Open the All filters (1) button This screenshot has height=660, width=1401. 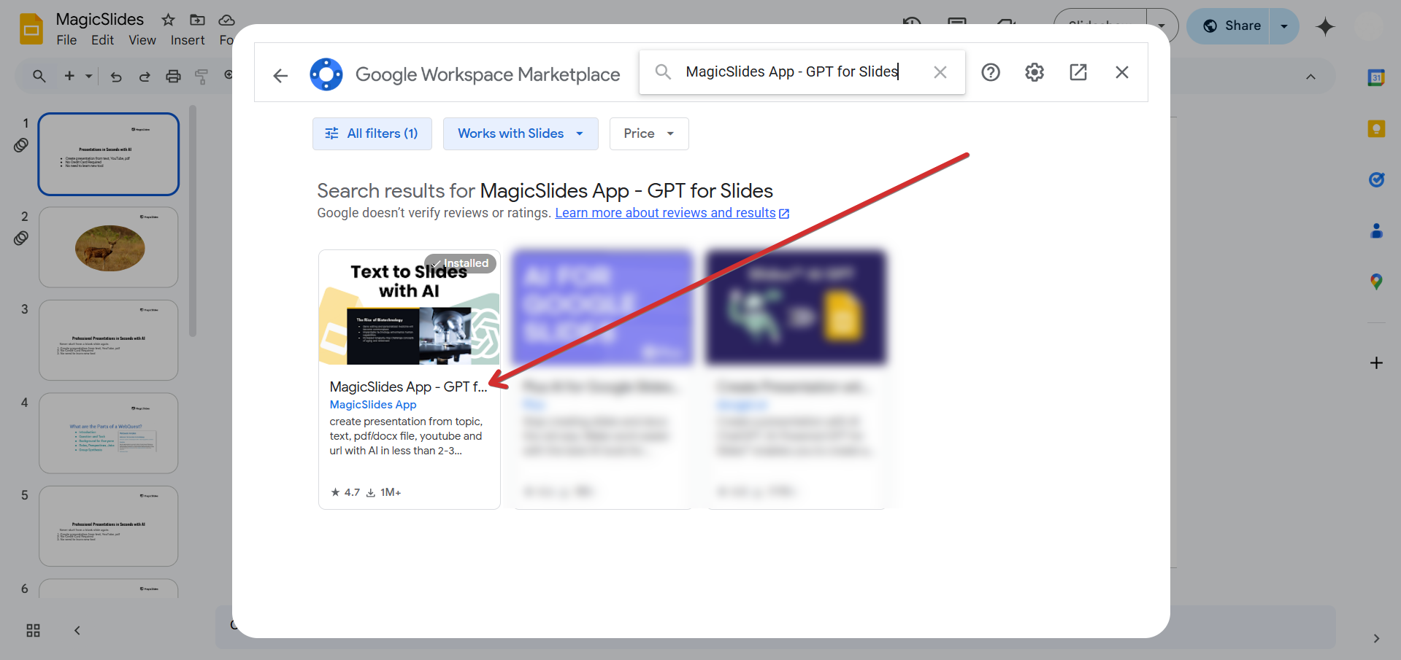pyautogui.click(x=372, y=133)
